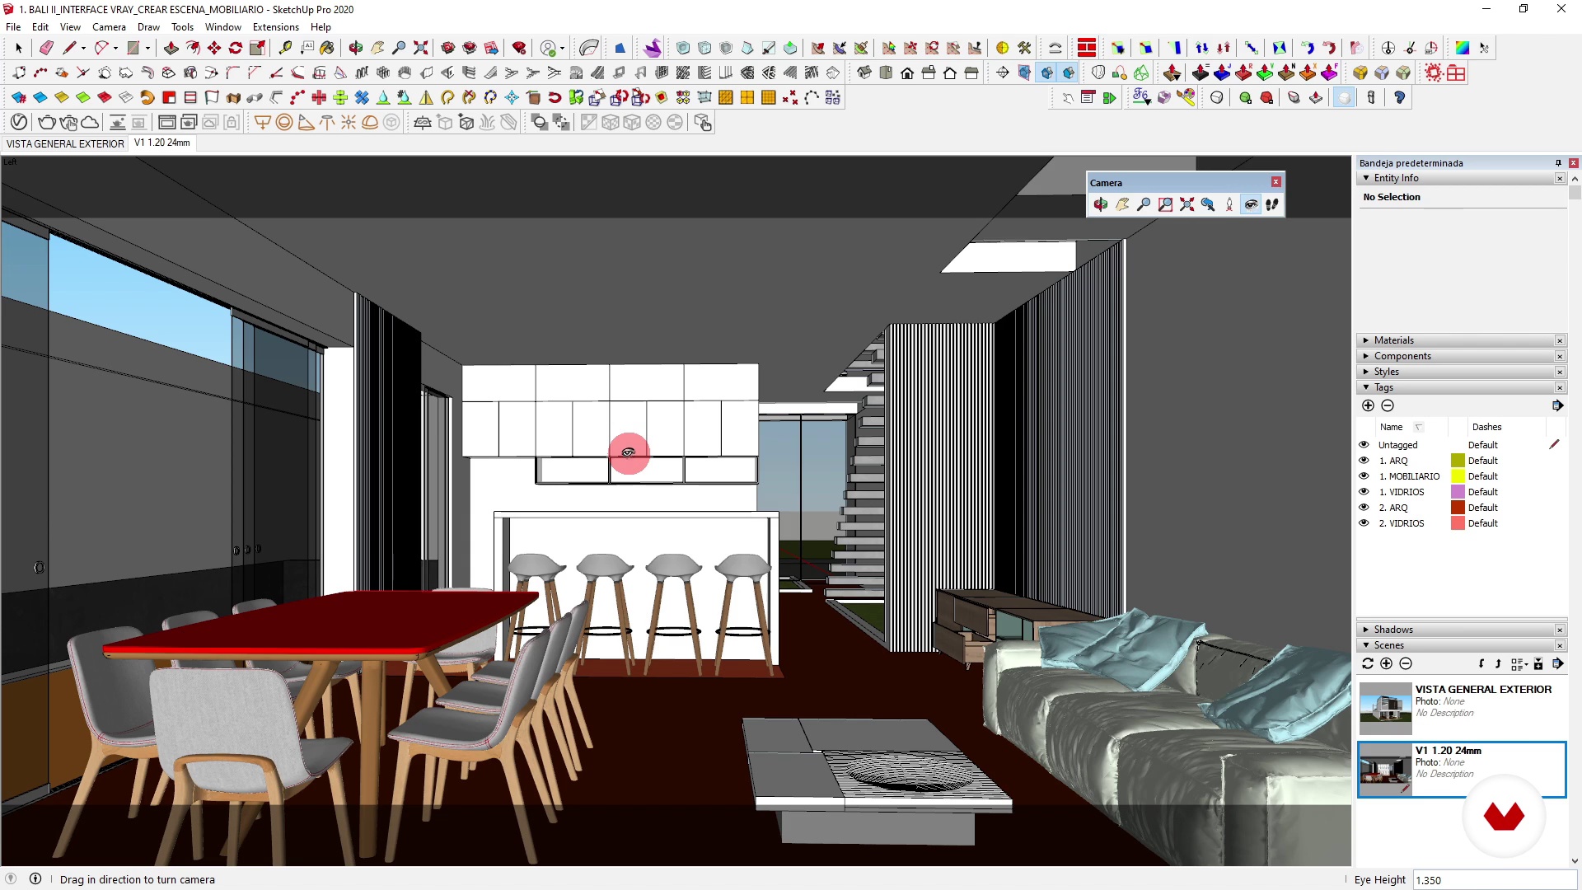Hide the 1. ARQ tag
The width and height of the screenshot is (1582, 890).
1364,460
